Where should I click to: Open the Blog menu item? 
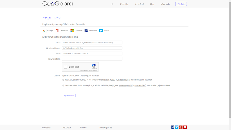[x=152, y=4]
